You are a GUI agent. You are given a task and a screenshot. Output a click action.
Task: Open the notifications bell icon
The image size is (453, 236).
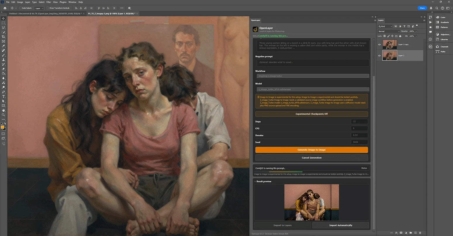[431, 8]
